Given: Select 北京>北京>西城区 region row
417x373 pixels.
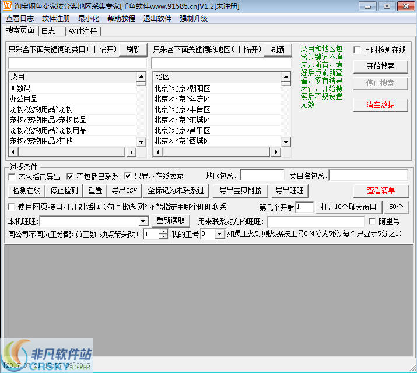Looking at the screenshot, I should pos(218,141).
